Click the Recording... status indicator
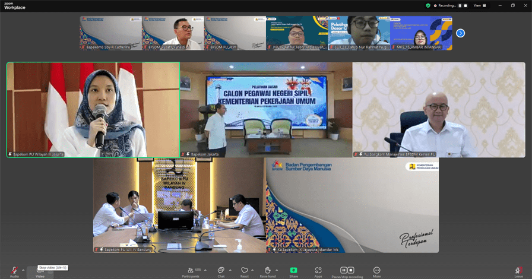This screenshot has width=532, height=279. click(x=445, y=5)
